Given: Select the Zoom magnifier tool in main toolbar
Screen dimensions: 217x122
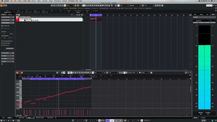Looking at the screenshot, I should [98, 5].
